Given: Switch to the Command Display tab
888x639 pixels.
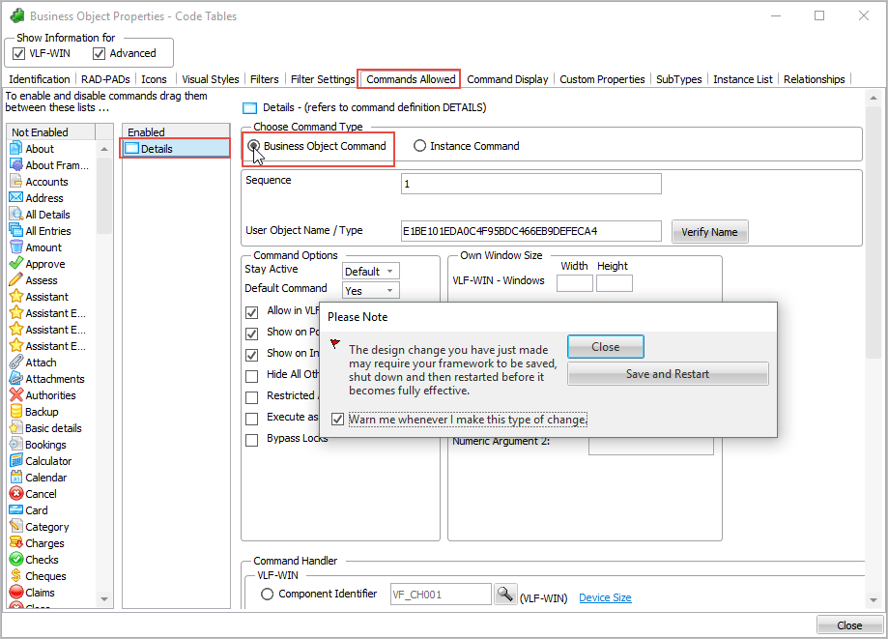Looking at the screenshot, I should (507, 79).
